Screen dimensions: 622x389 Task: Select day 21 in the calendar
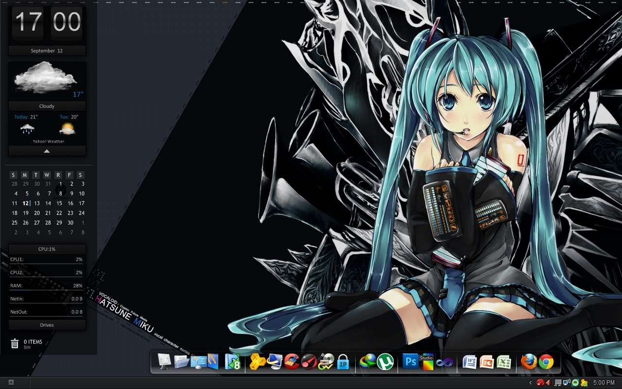click(48, 213)
